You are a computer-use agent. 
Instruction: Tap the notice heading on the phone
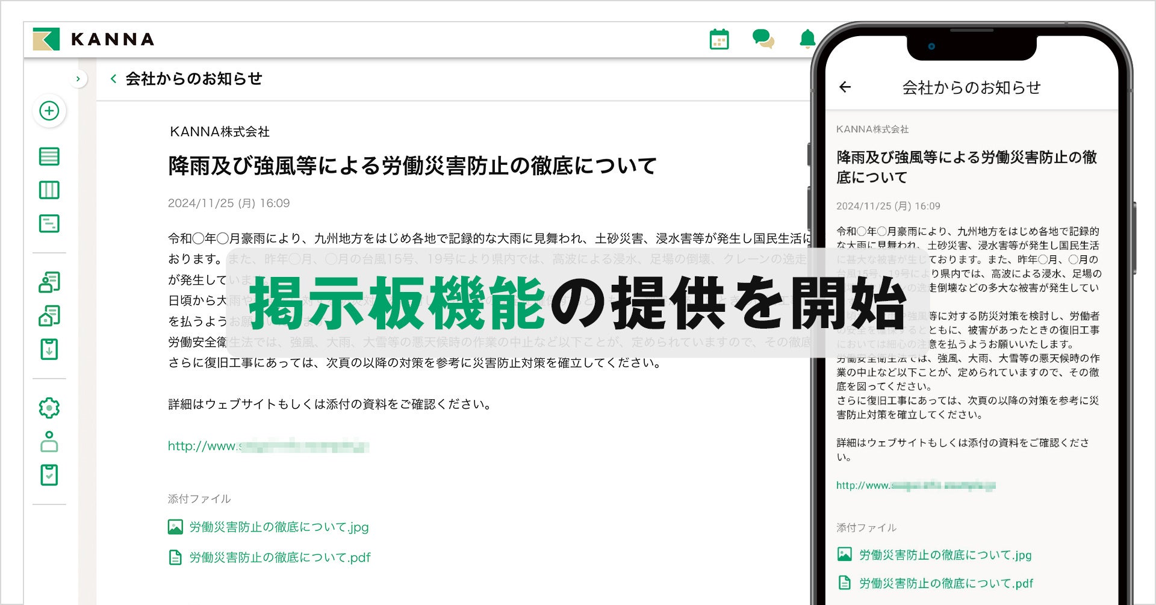(967, 167)
